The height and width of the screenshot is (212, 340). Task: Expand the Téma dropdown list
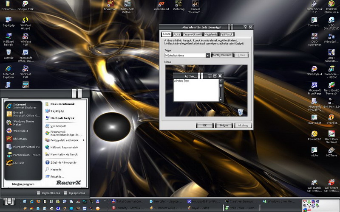click(208, 56)
